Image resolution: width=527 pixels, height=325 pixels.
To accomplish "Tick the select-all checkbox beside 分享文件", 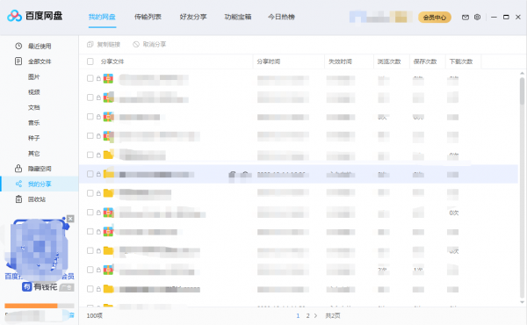I will [90, 61].
